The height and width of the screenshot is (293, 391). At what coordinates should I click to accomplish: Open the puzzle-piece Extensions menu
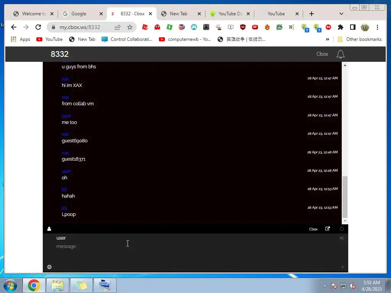point(340,27)
